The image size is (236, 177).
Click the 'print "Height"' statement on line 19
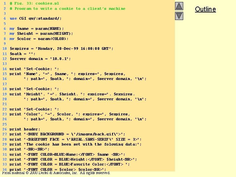(72, 94)
